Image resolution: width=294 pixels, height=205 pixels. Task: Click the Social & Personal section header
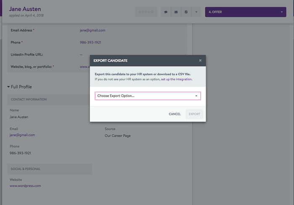pos(25,169)
